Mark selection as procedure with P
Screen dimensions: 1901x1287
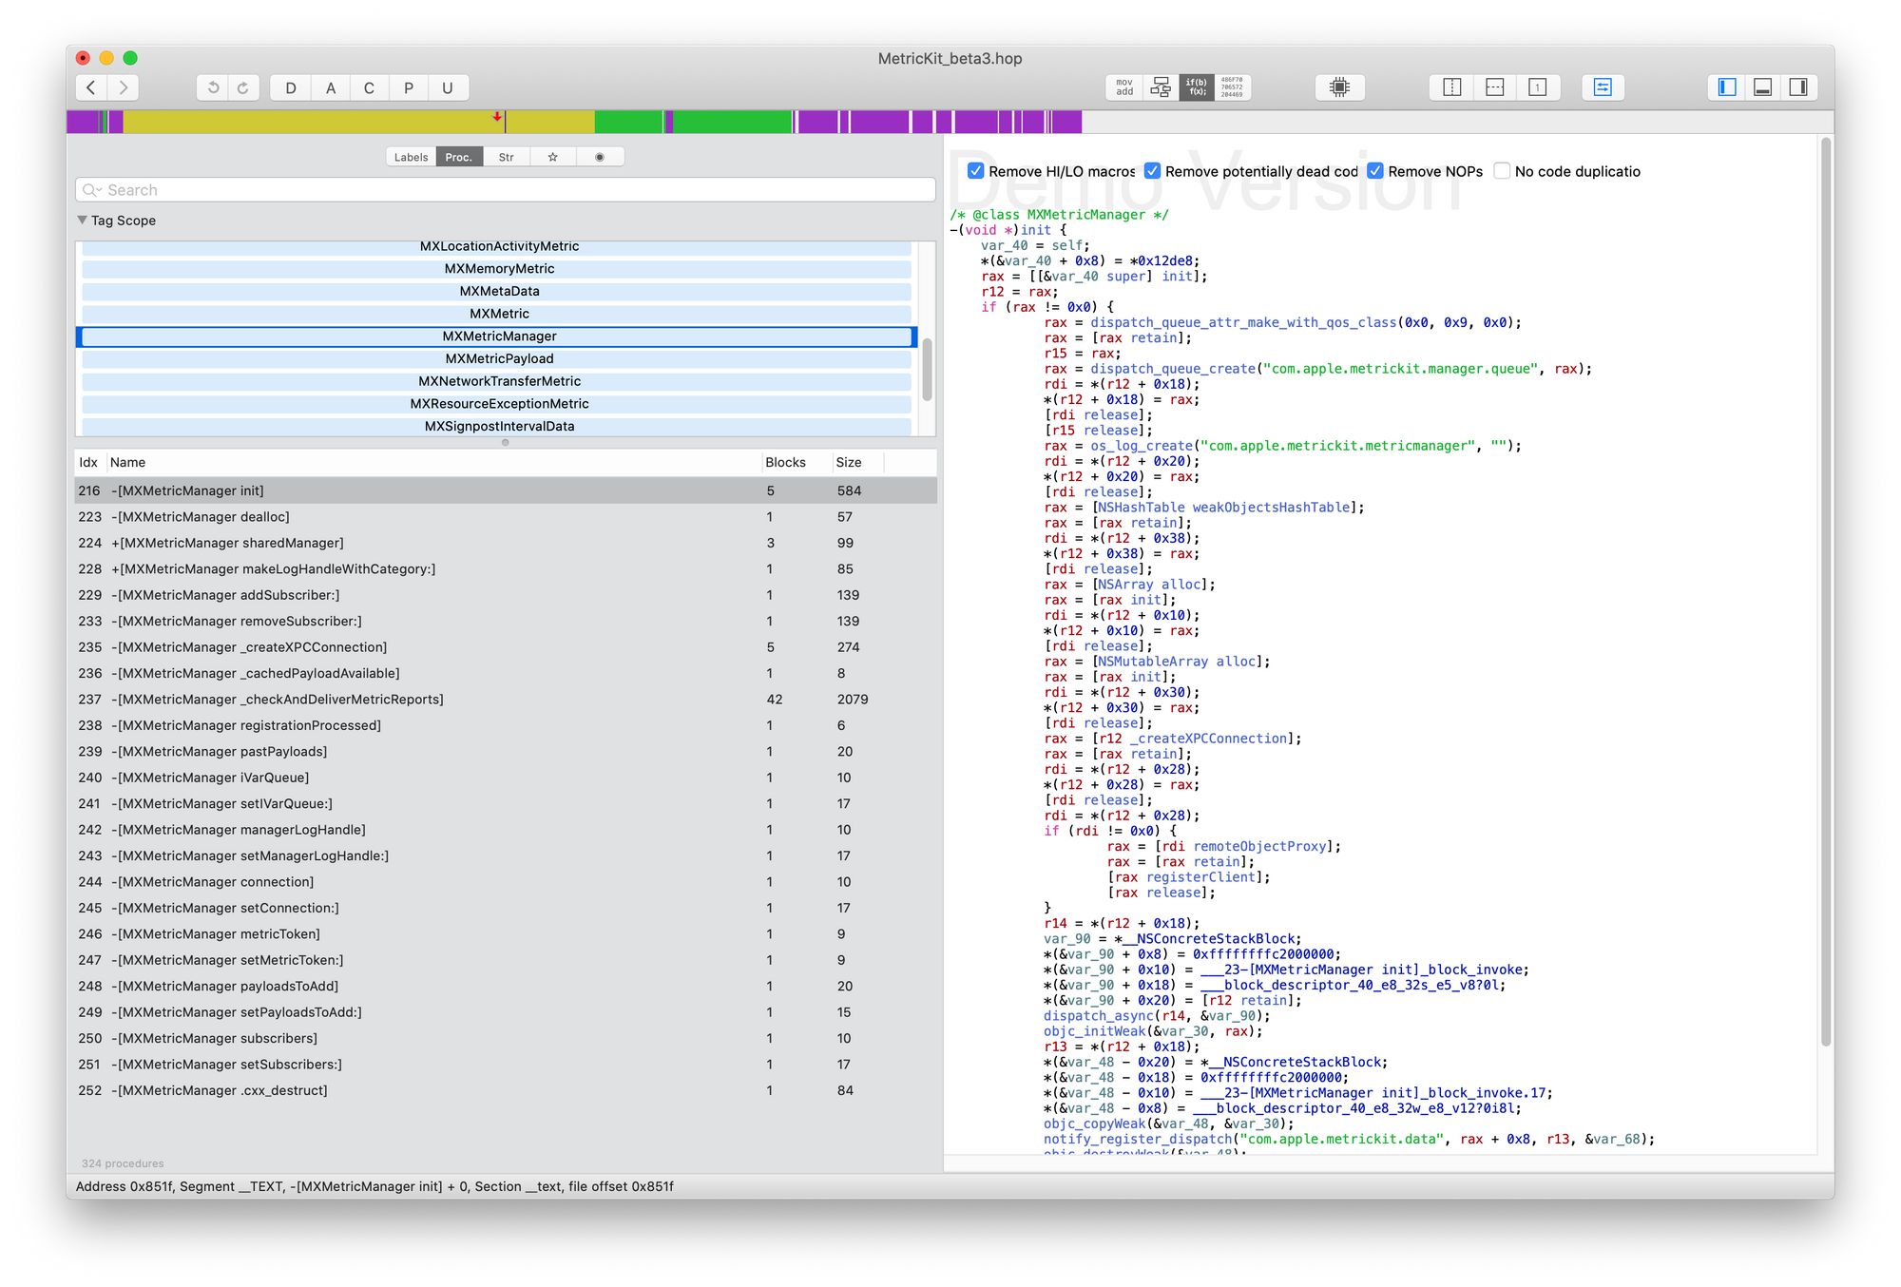tap(409, 87)
